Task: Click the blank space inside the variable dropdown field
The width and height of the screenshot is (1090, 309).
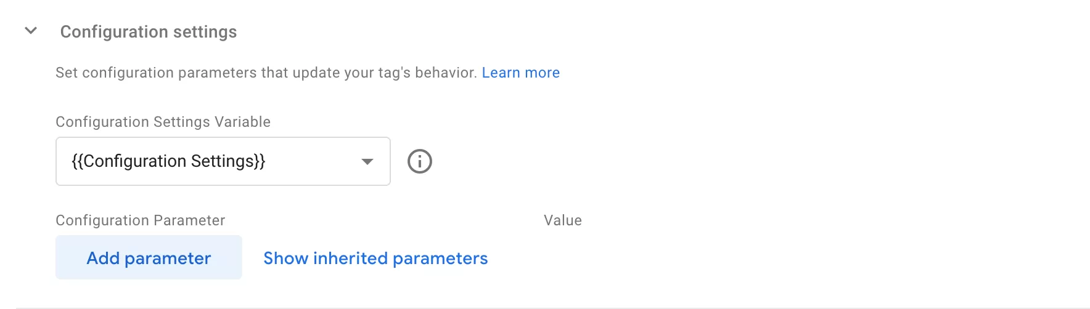Action: coord(313,161)
